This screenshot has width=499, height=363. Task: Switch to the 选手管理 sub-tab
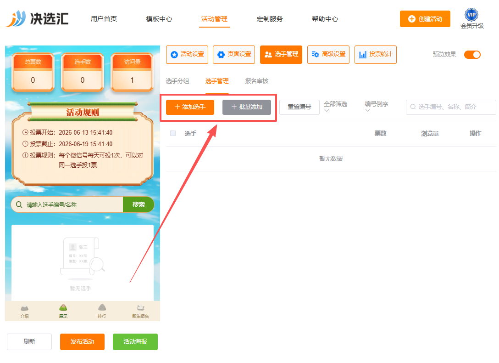217,81
